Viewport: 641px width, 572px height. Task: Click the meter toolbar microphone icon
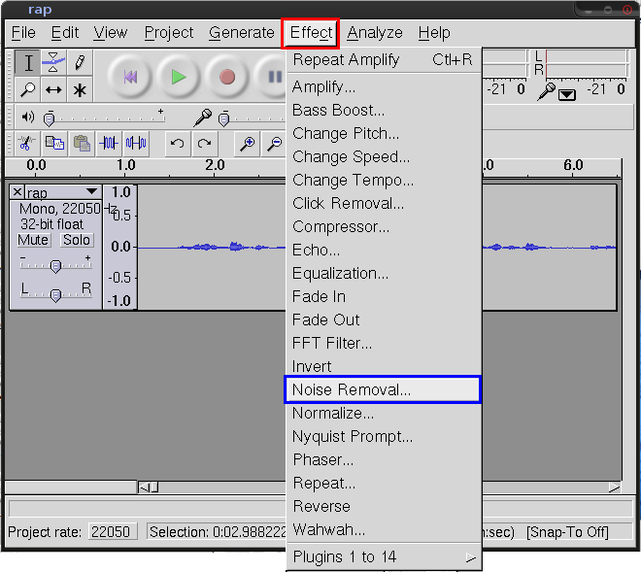pos(547,91)
